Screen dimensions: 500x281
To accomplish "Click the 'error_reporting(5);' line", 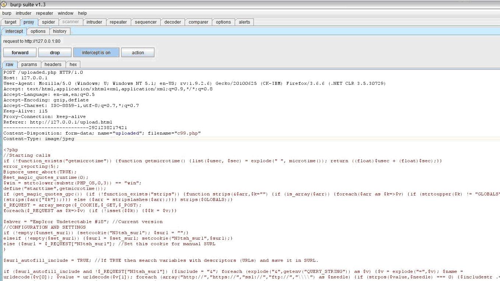I will [31, 166].
